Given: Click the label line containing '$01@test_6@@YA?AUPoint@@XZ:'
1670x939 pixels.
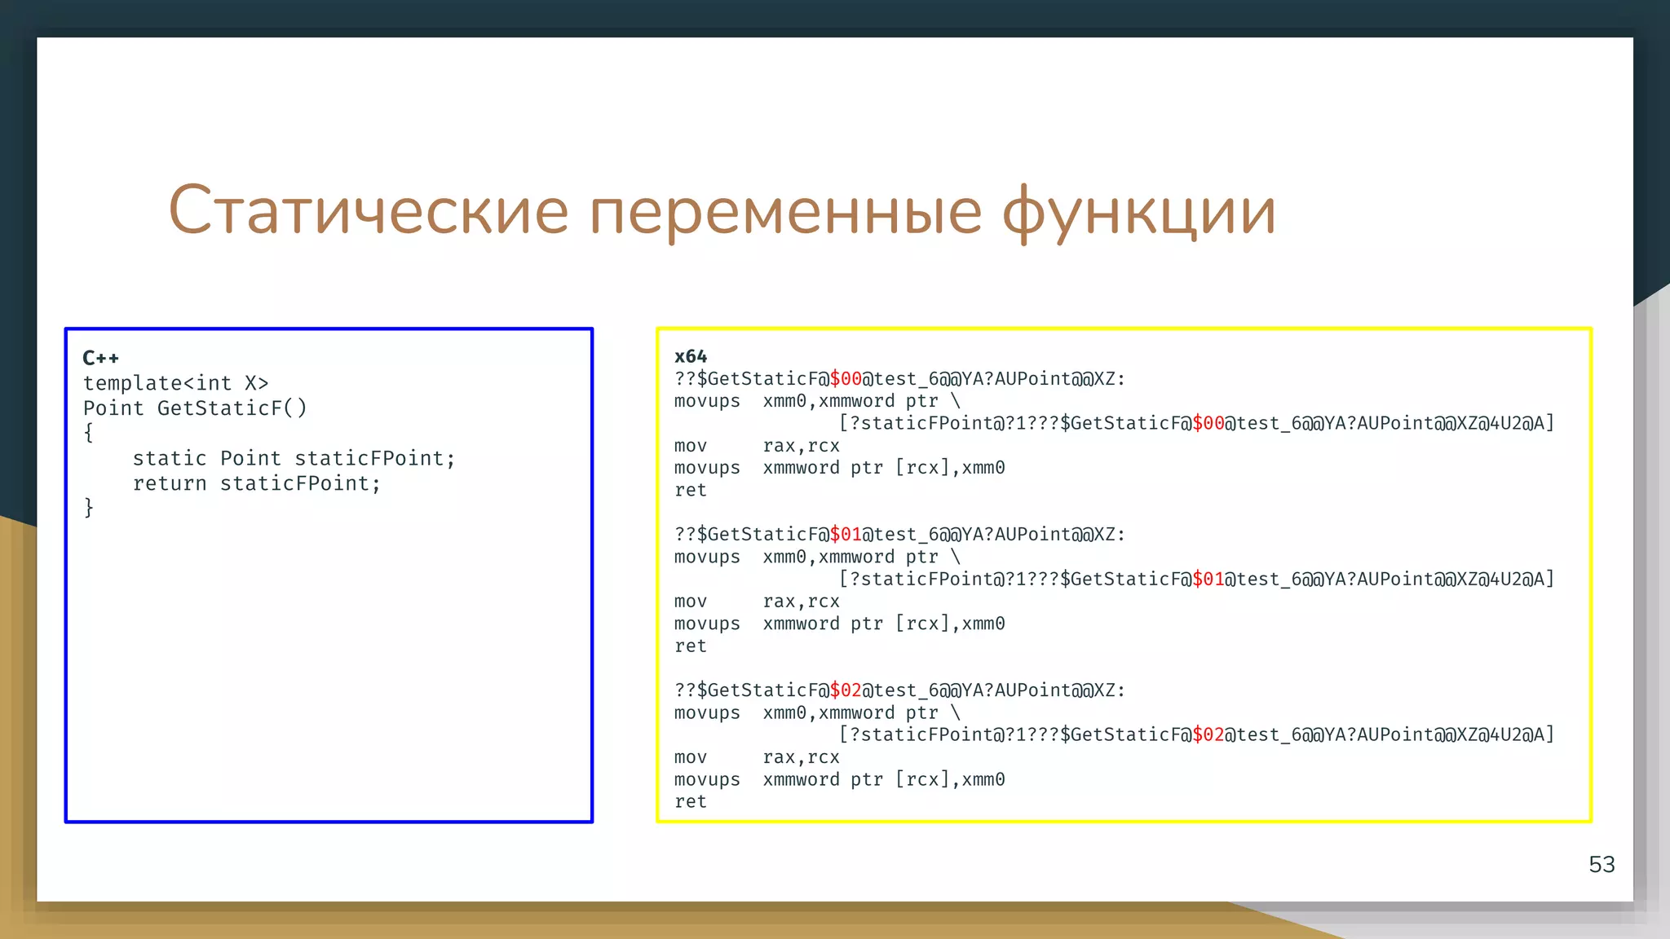Looking at the screenshot, I should click(899, 535).
